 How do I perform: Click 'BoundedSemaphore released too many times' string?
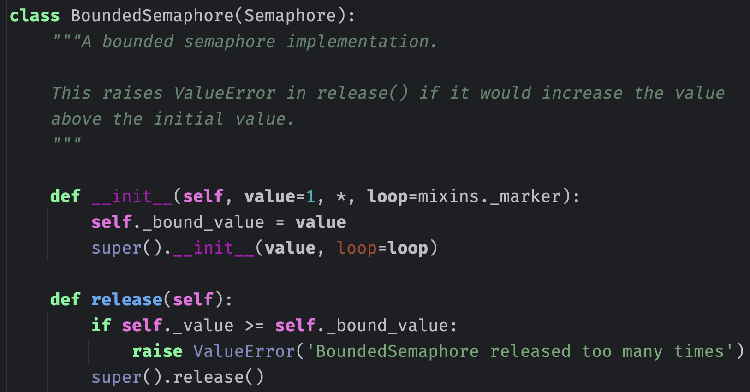click(x=520, y=351)
